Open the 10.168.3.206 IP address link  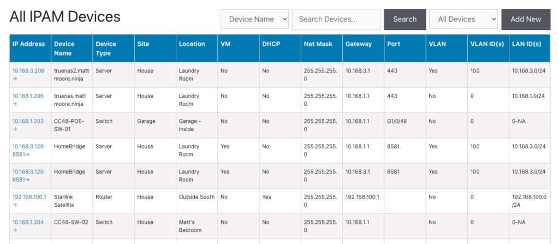27,70
